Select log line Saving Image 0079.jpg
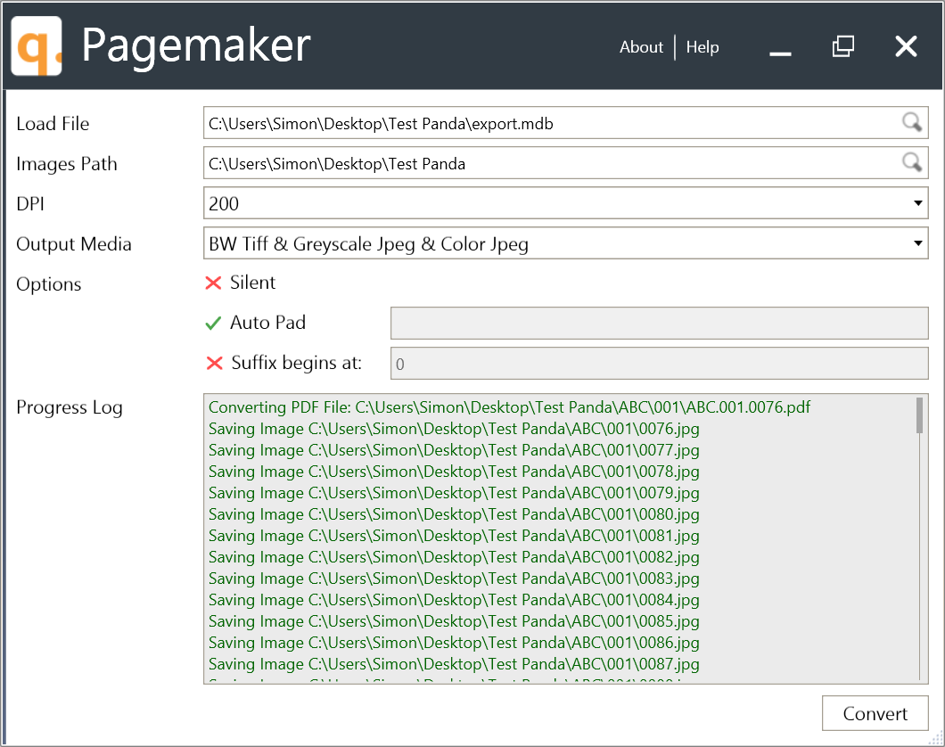This screenshot has height=747, width=945. pyautogui.click(x=454, y=493)
